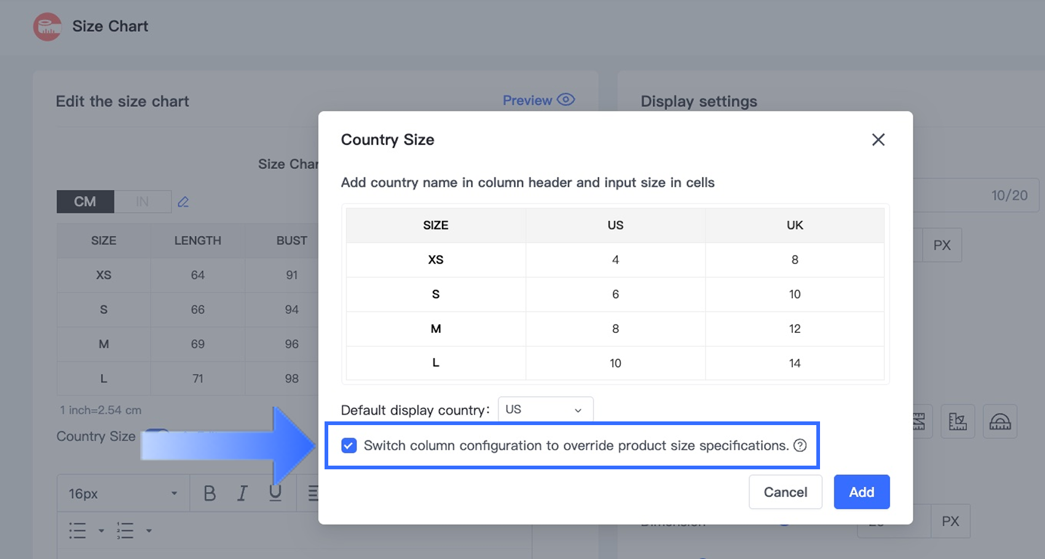
Task: Switch measurement unit to CM
Action: (85, 201)
